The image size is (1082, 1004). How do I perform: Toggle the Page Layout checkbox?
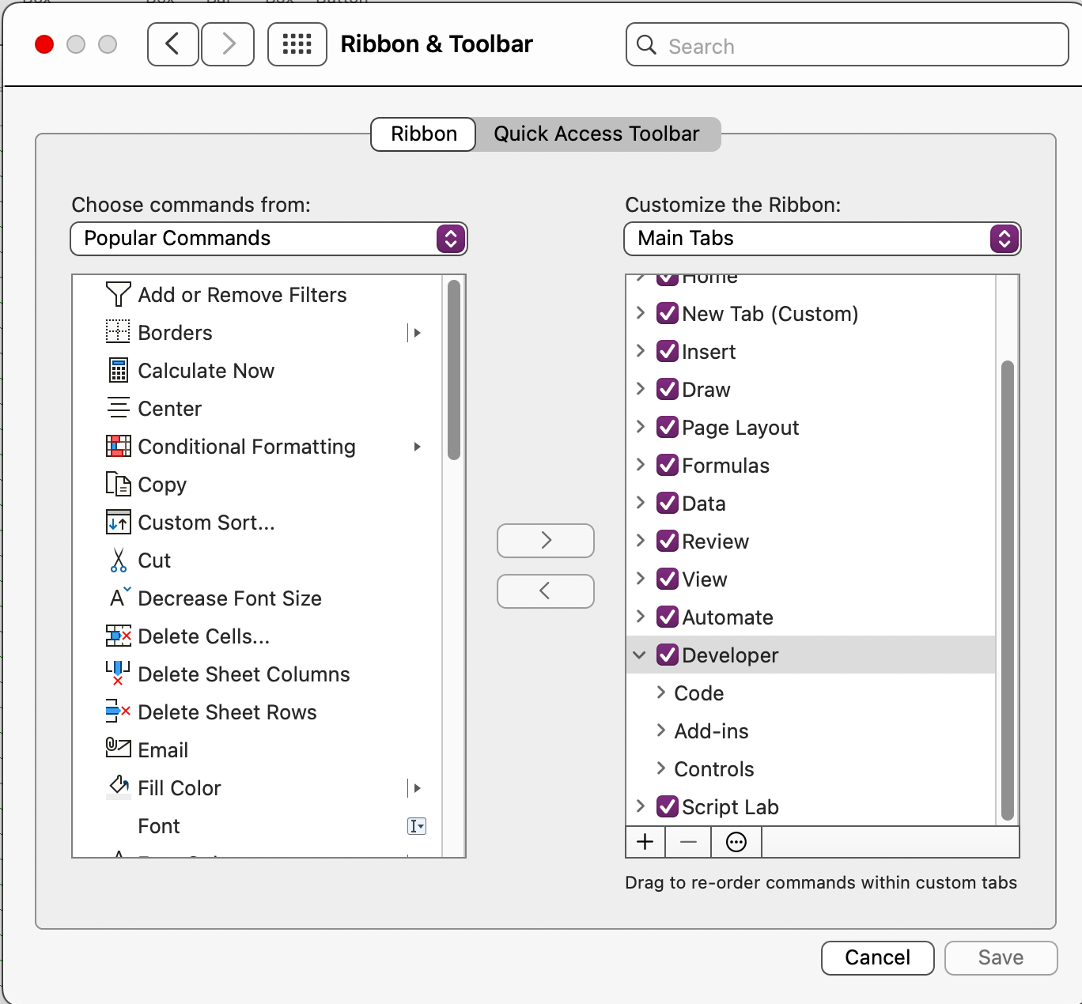pyautogui.click(x=668, y=428)
